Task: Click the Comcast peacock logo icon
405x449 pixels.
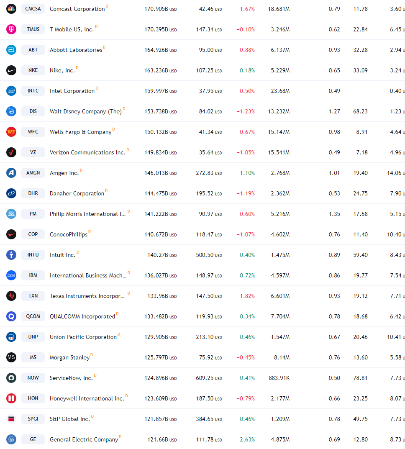Action: click(11, 9)
